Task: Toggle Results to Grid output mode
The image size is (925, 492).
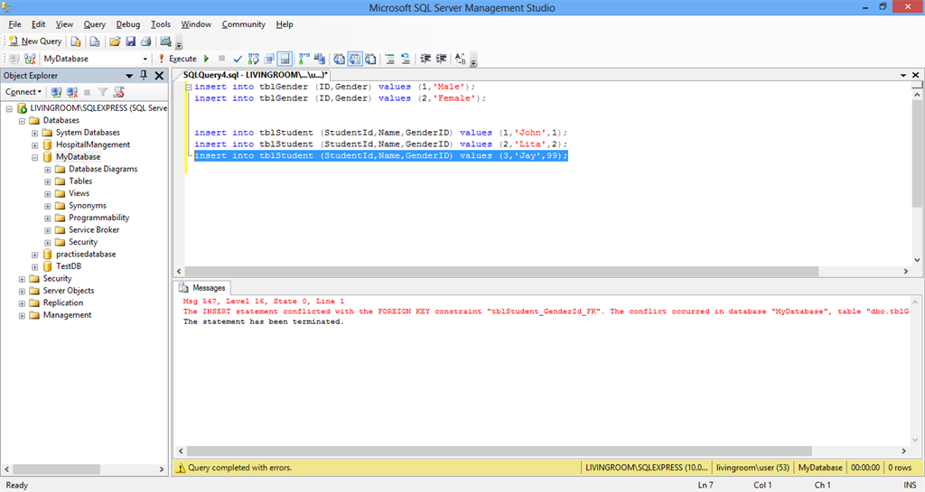Action: 356,59
